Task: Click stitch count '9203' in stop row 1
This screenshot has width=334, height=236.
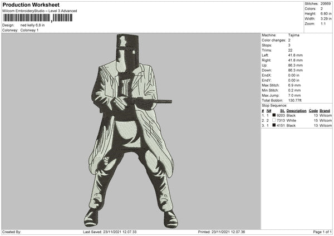Action: click(x=281, y=115)
